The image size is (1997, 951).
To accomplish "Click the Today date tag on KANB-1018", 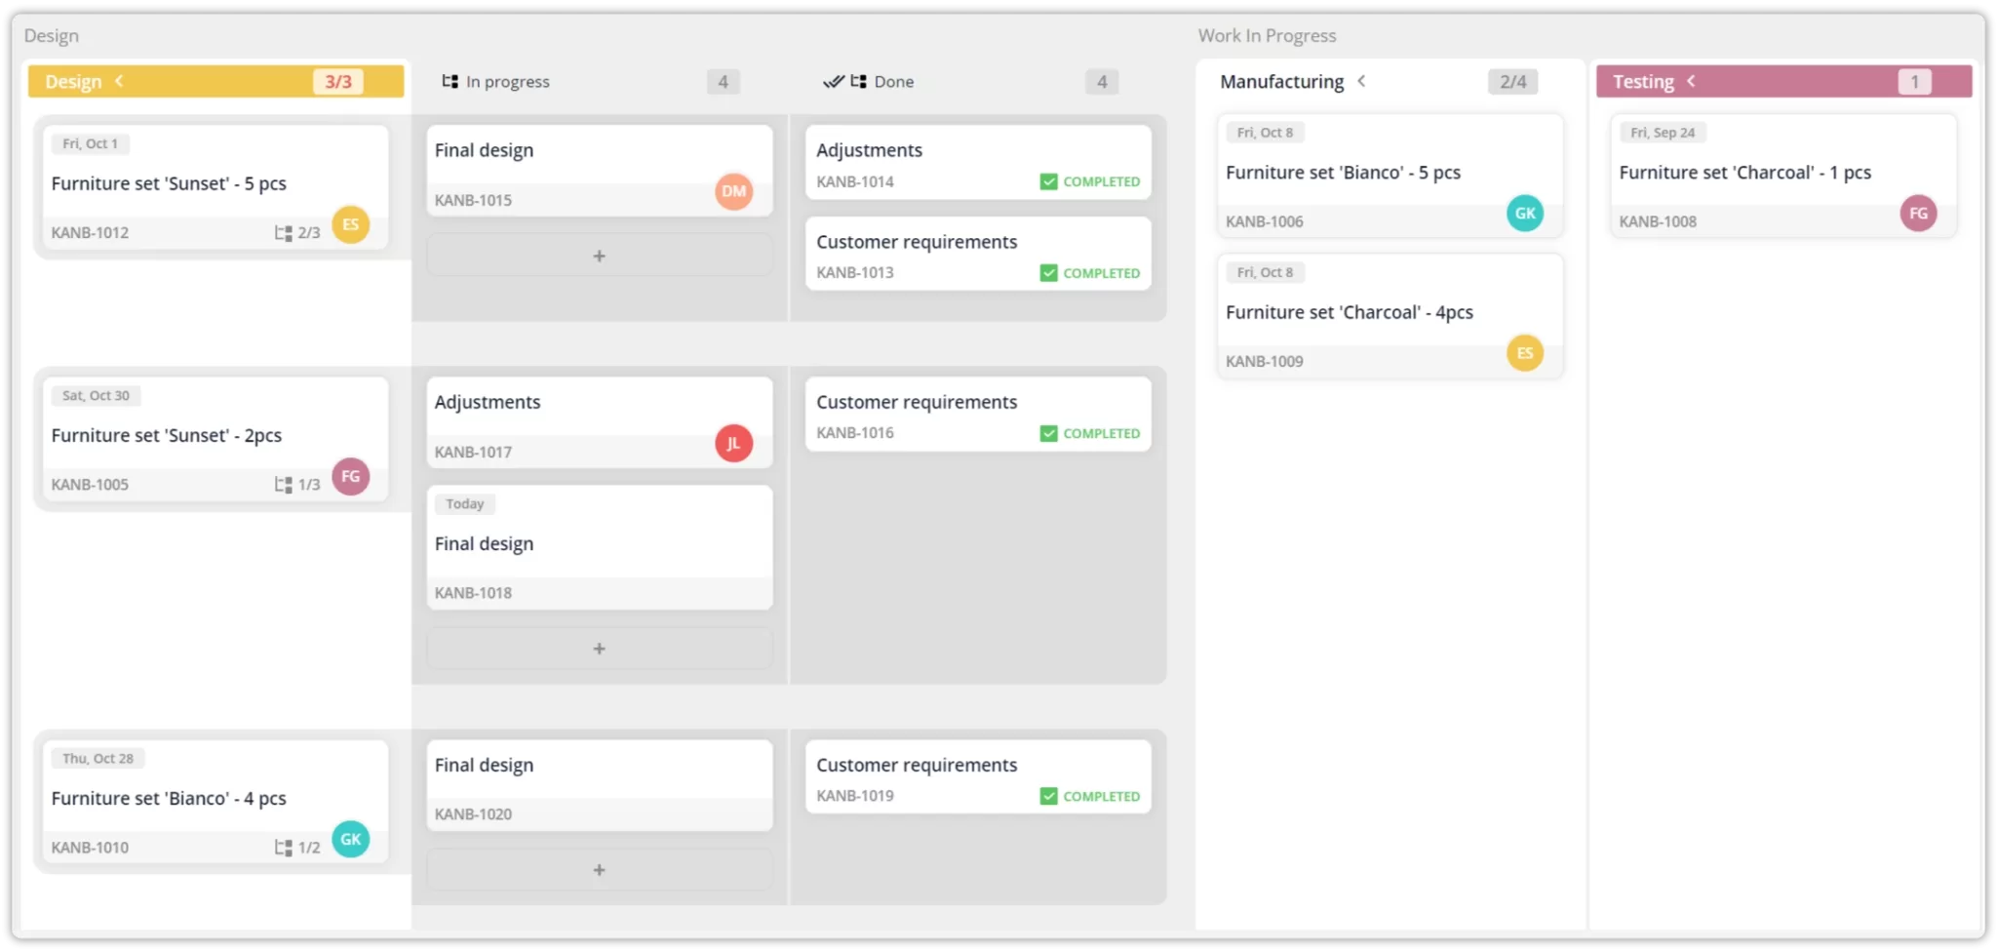I will coord(464,503).
